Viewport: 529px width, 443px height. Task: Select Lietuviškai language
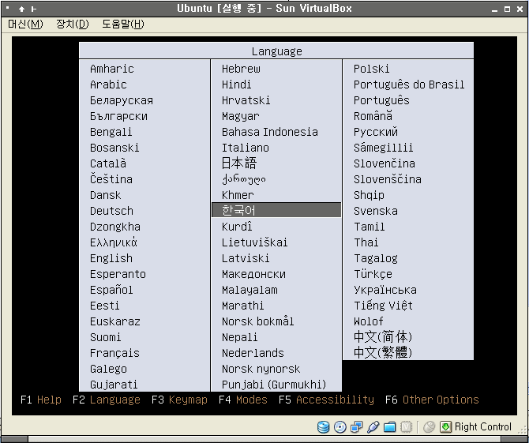click(254, 242)
